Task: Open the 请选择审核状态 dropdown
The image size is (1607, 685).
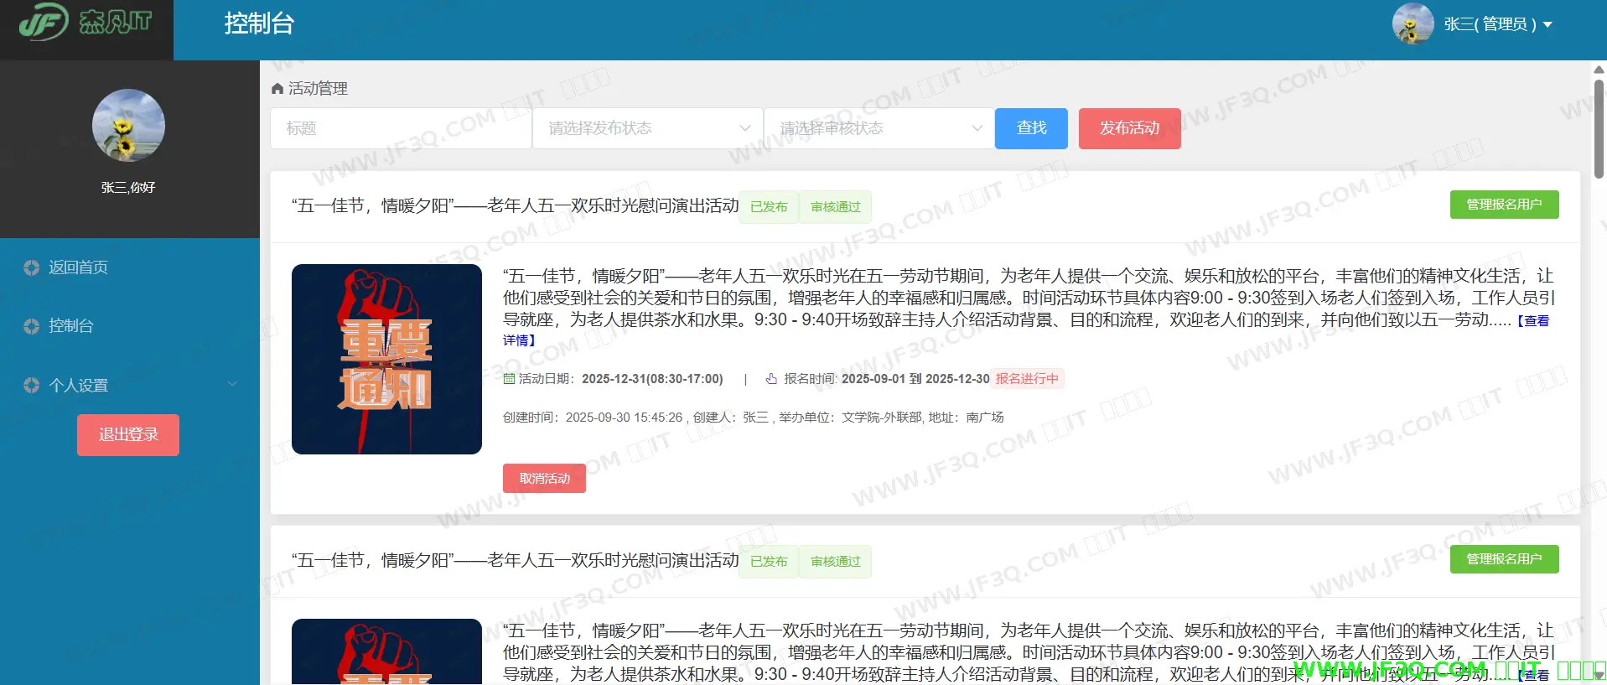Action: [879, 128]
